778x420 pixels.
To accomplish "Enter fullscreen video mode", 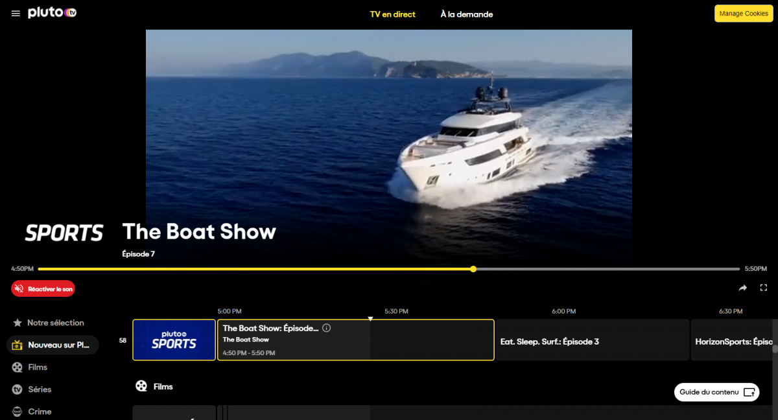I will tap(764, 288).
